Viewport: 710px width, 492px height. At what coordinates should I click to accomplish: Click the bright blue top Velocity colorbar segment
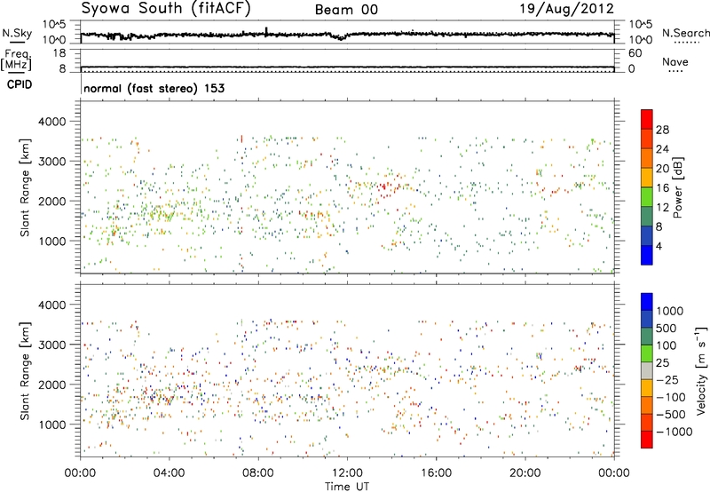coord(647,302)
